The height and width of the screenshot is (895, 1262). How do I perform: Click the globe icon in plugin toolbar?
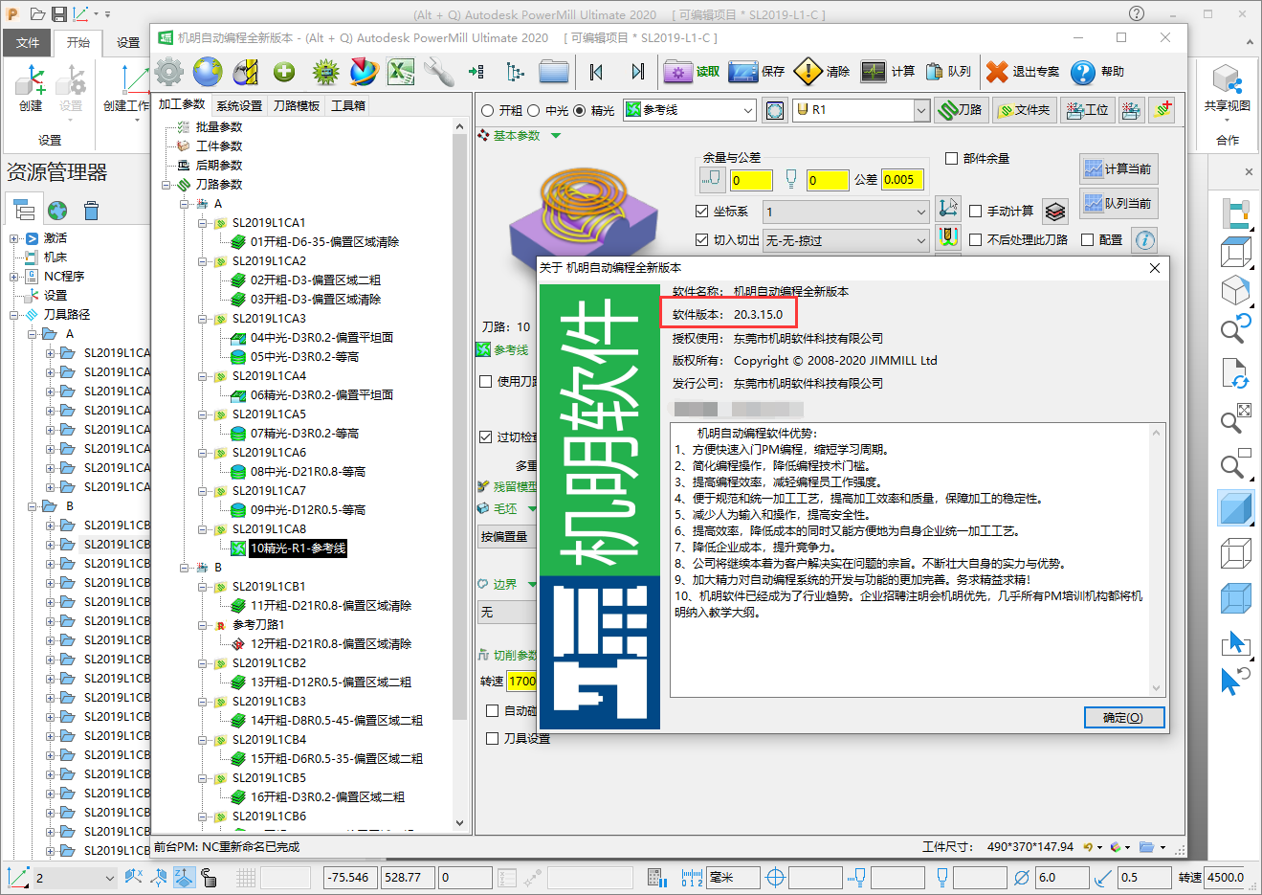pos(208,72)
